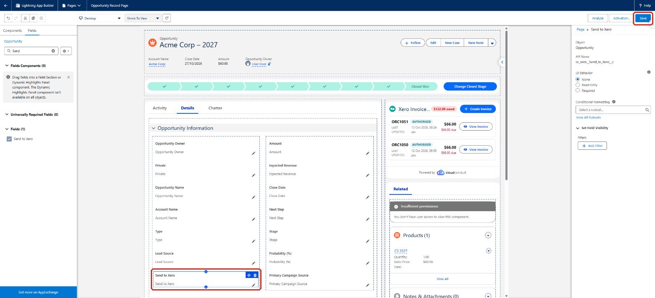This screenshot has height=298, width=655.
Task: Paste the copied component
Action: [x=41, y=18]
